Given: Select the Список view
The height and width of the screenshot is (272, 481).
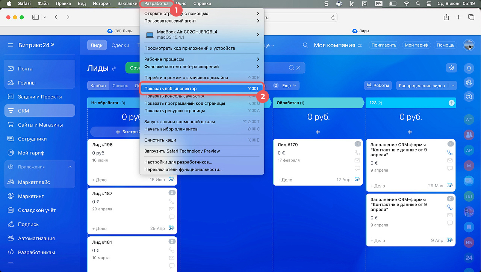Looking at the screenshot, I should [x=120, y=86].
